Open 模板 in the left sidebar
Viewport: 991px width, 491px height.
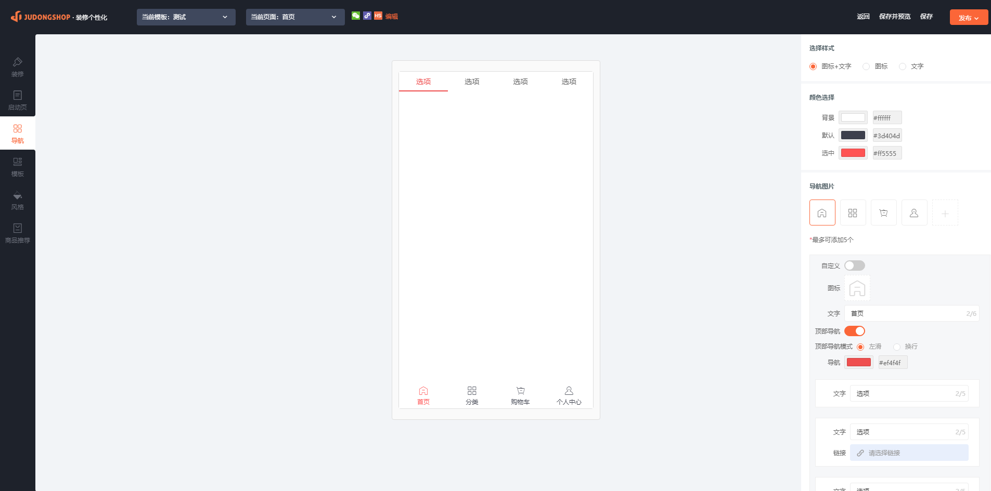(18, 167)
